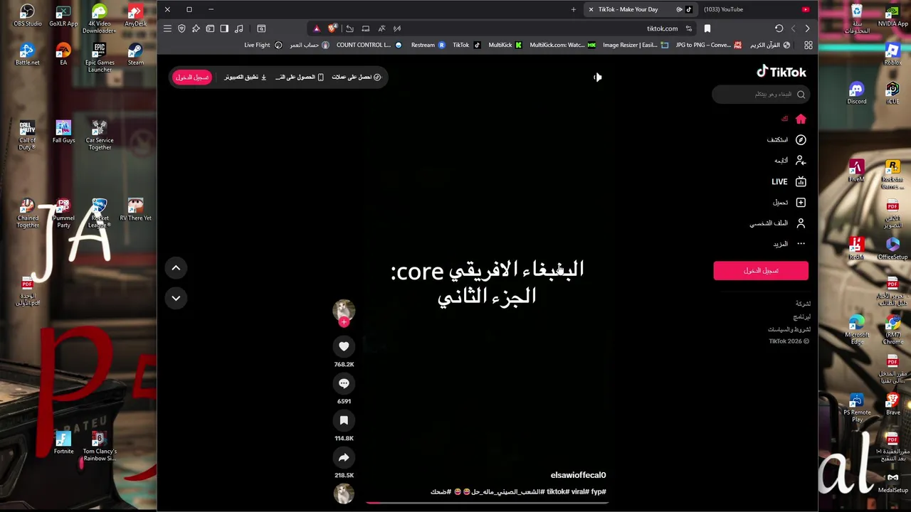Open NVIDIA App desktop icon
Image resolution: width=911 pixels, height=512 pixels.
892,16
